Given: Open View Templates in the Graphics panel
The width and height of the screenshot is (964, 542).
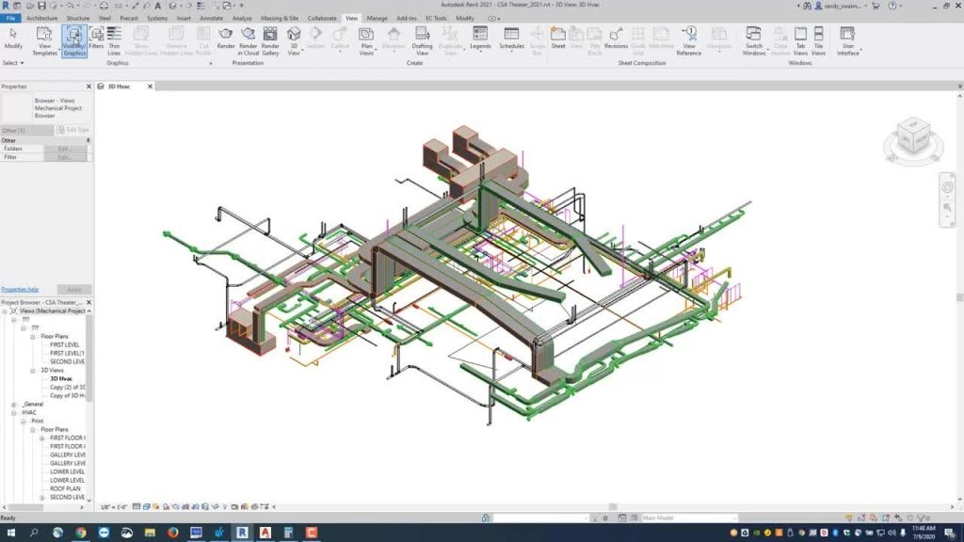Looking at the screenshot, I should click(44, 40).
